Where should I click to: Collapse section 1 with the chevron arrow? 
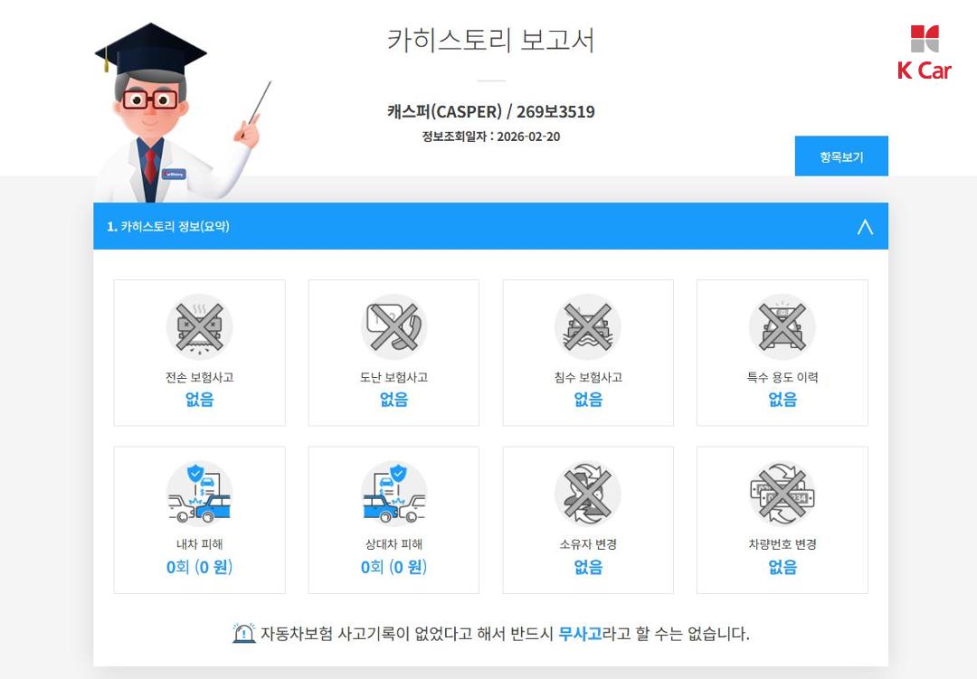tap(865, 226)
